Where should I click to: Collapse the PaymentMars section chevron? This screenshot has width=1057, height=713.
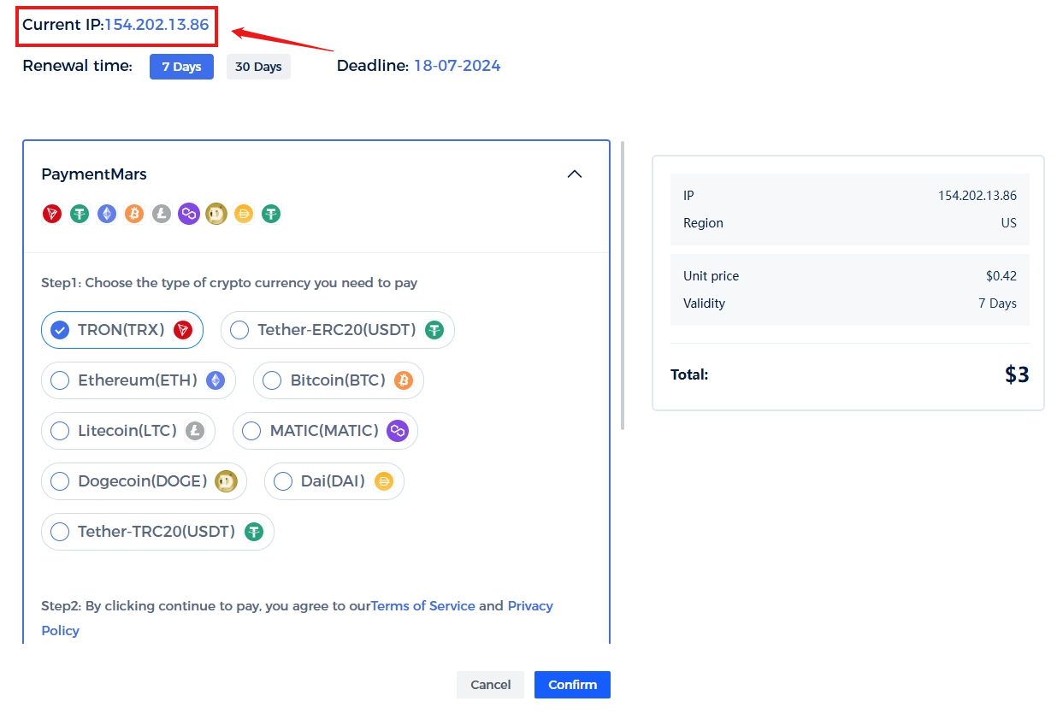click(575, 174)
